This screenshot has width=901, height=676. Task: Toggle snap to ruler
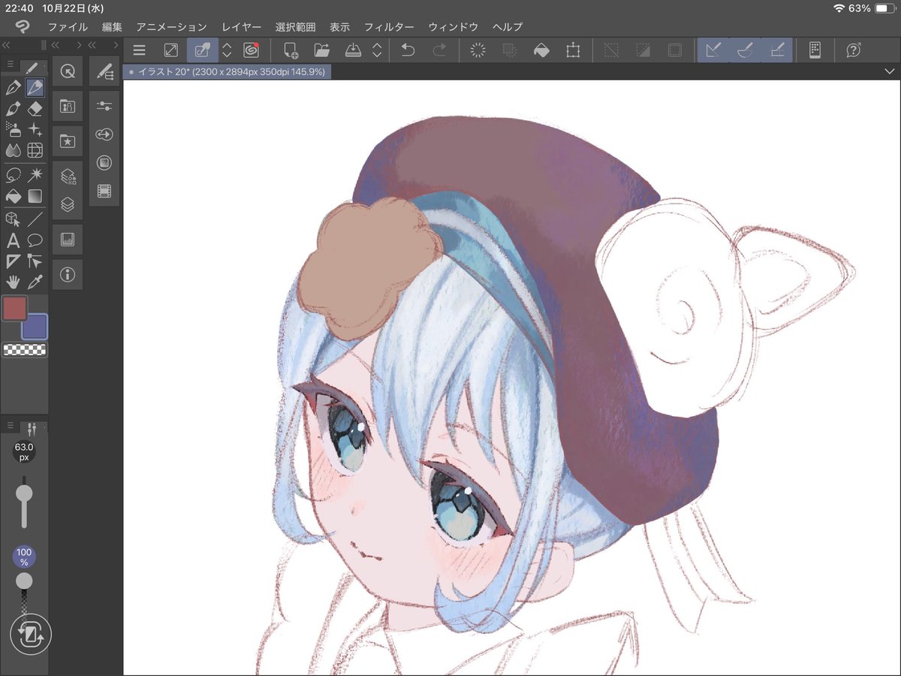click(713, 50)
